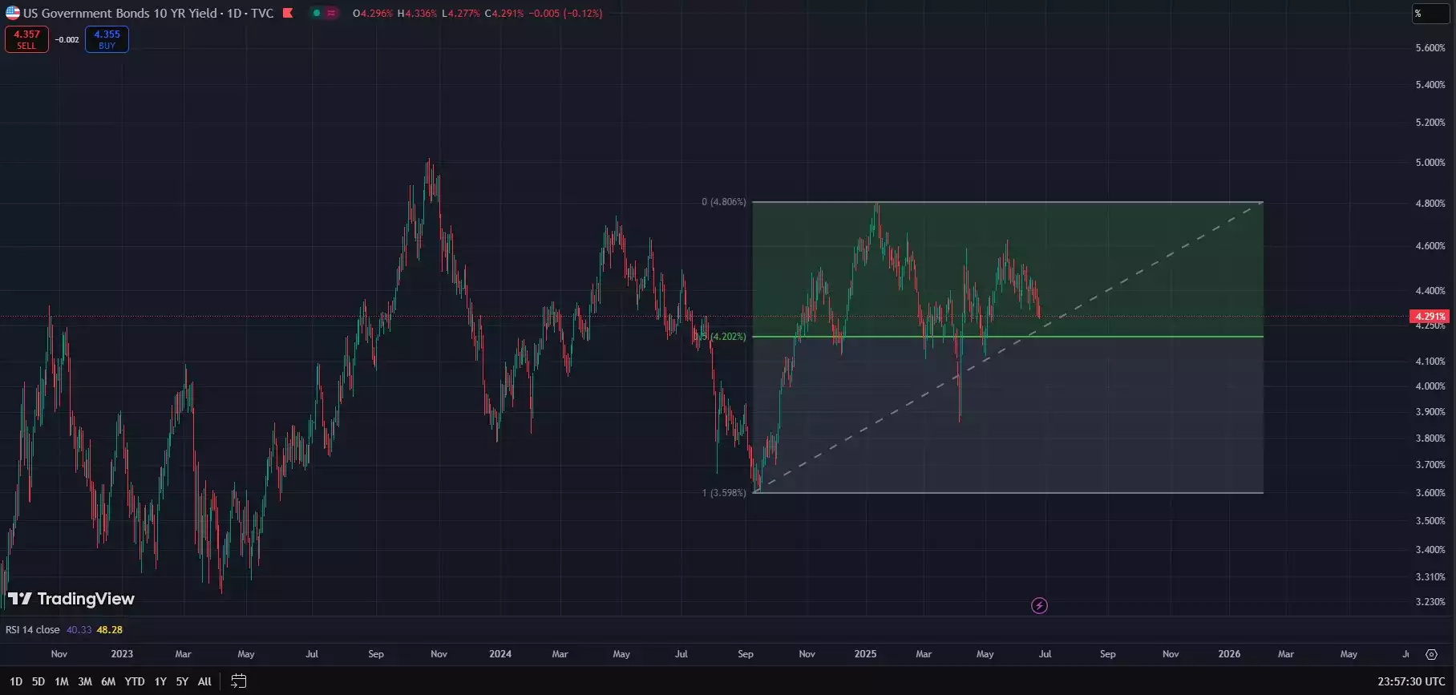Screen dimensions: 1456x695
Task: Click the red 4.291% current price label
Action: (x=1430, y=317)
